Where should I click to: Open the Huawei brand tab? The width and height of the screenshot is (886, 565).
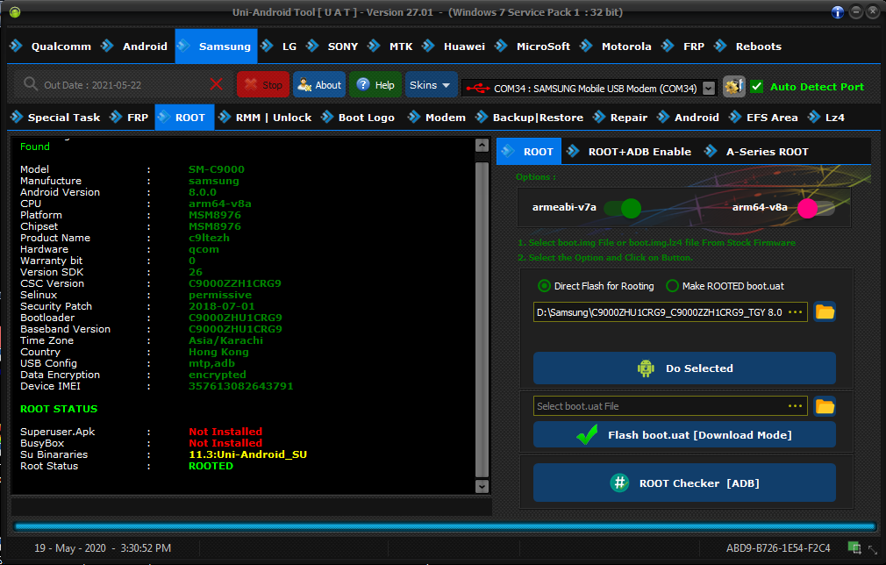click(x=454, y=46)
